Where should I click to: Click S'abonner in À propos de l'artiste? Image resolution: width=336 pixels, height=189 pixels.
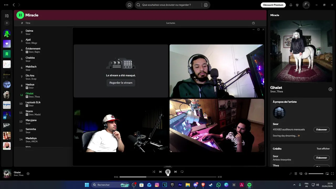click(322, 129)
